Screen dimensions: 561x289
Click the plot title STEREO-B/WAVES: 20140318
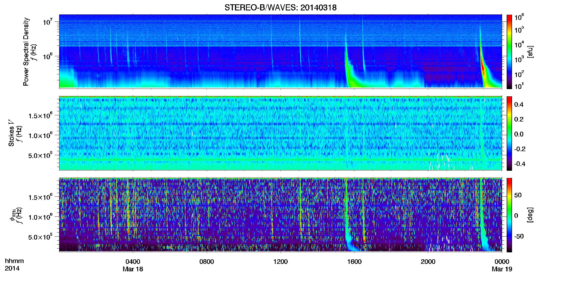pos(280,7)
